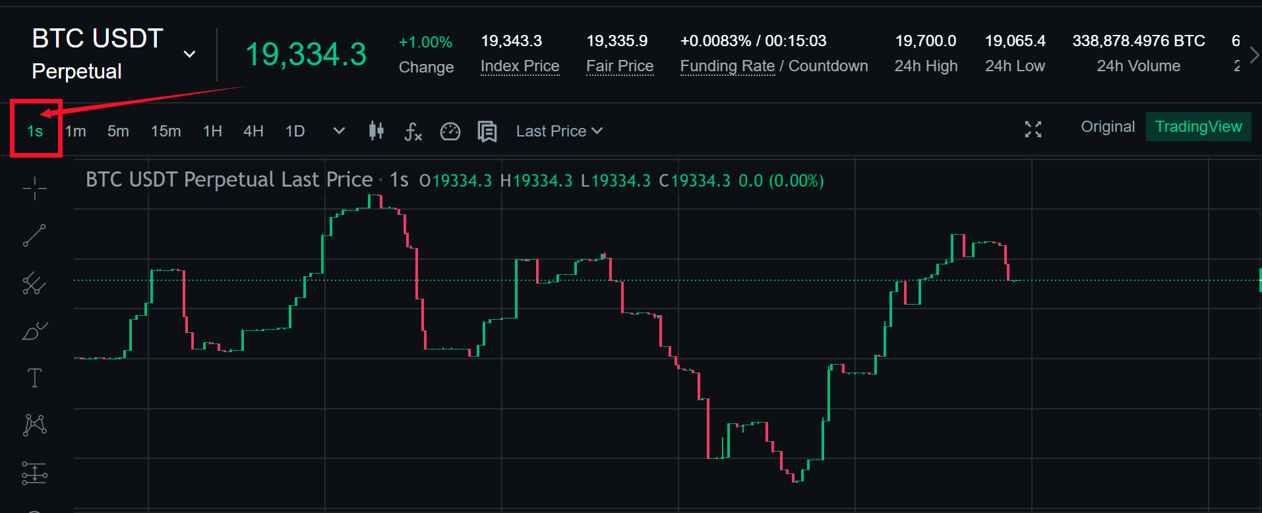Open the fx indicators menu
The image size is (1262, 513).
[x=413, y=131]
